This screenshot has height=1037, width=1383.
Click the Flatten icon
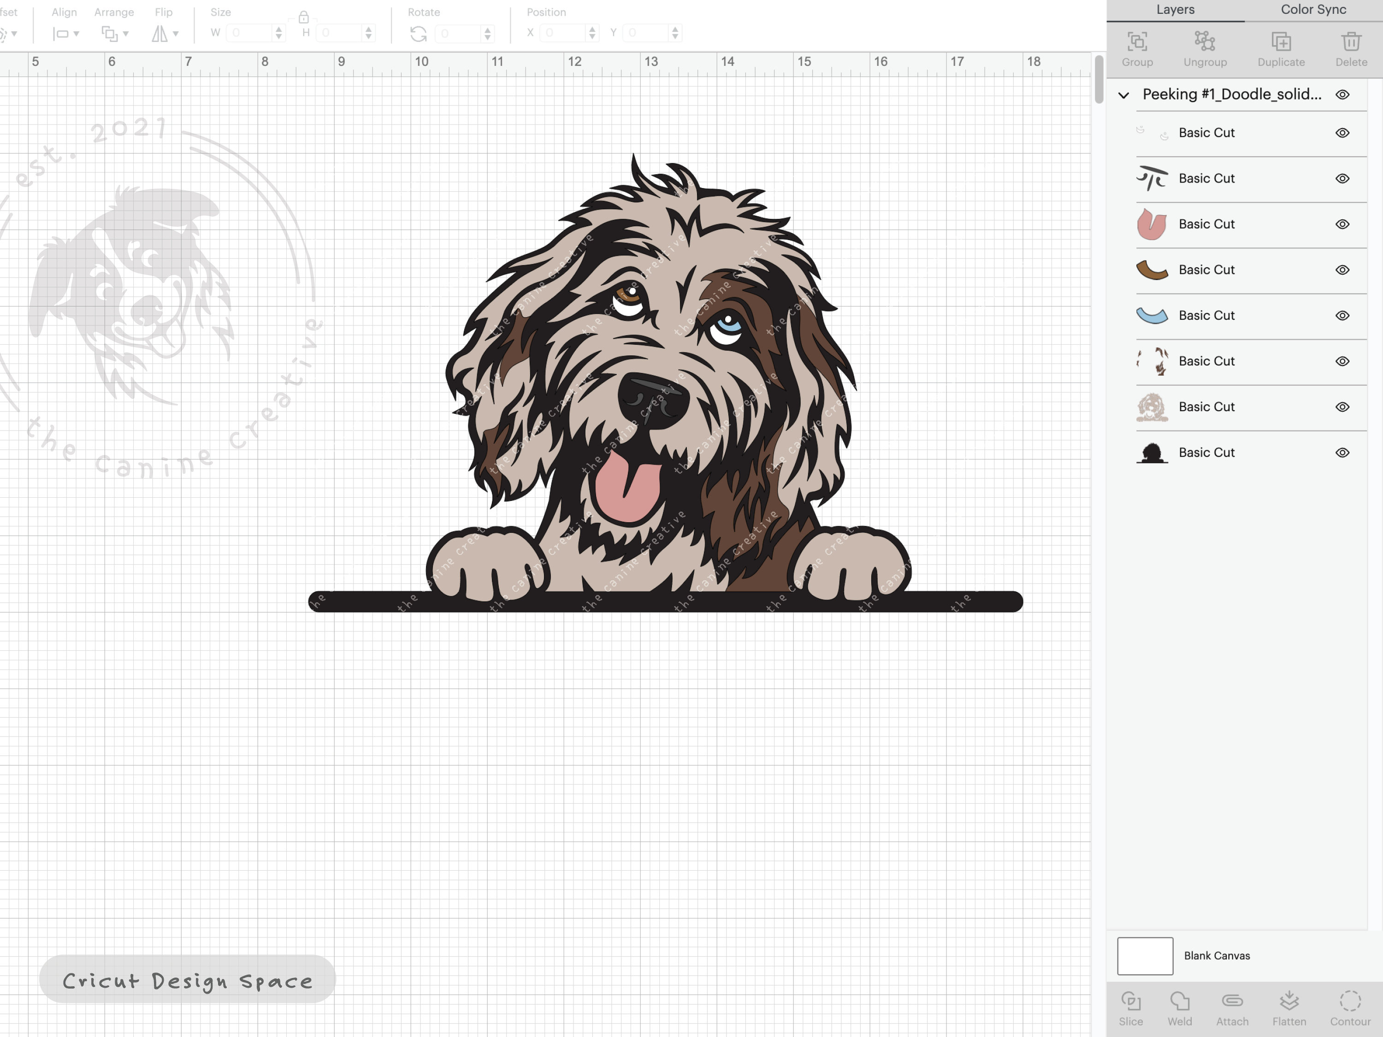[1289, 1007]
